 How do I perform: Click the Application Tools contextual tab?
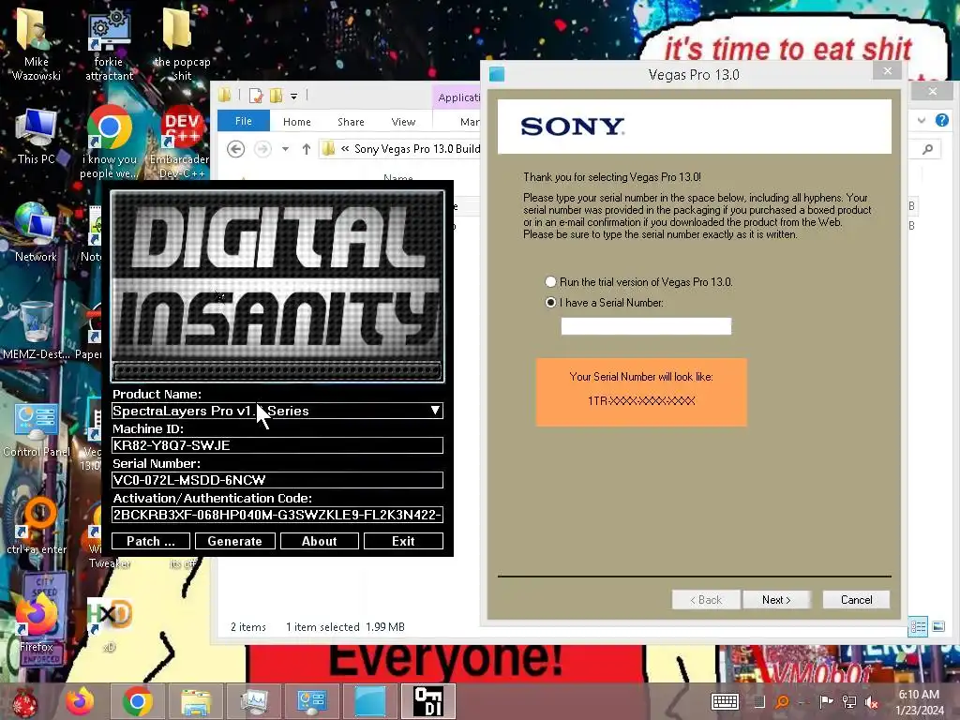click(457, 97)
